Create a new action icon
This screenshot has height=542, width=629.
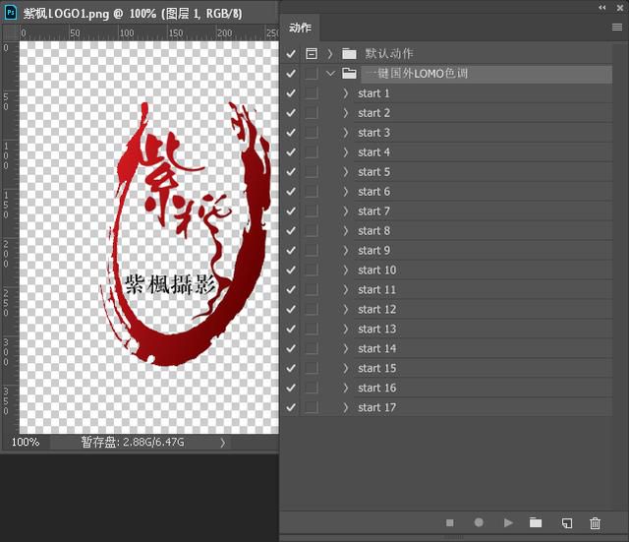(567, 523)
